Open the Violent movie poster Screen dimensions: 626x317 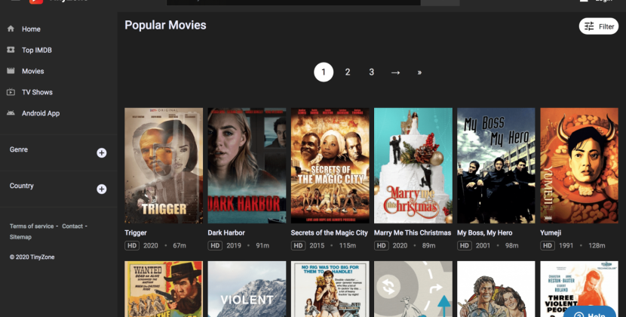[247, 289]
